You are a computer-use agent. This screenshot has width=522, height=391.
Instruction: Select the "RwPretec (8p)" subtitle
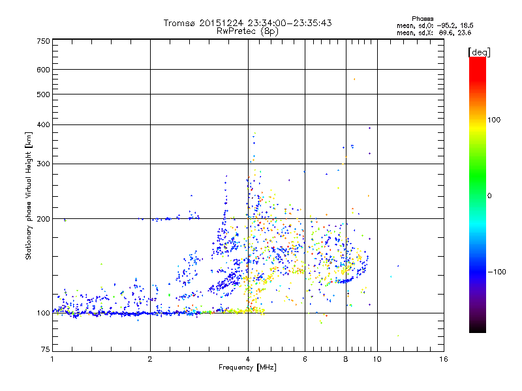point(247,31)
